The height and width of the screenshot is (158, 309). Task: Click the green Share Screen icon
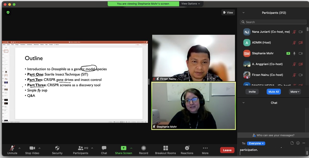coord(124,148)
